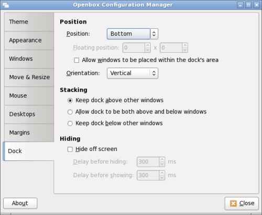262x215 pixels.
Task: Close window using title bar X icon
Action: (x=256, y=5)
